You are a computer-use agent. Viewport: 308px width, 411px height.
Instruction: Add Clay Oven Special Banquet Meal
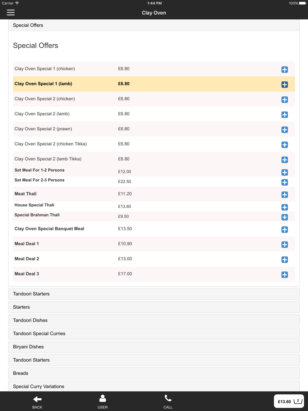click(x=285, y=230)
